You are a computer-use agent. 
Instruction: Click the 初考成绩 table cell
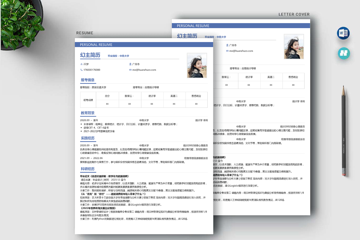pos(88,100)
